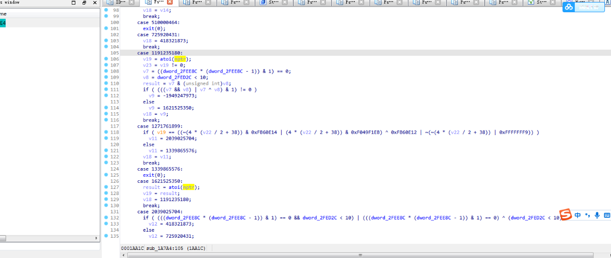Viewport: 611px width, 258px height.
Task: Toggle breakpoint dot on line 101
Action: 106,28
